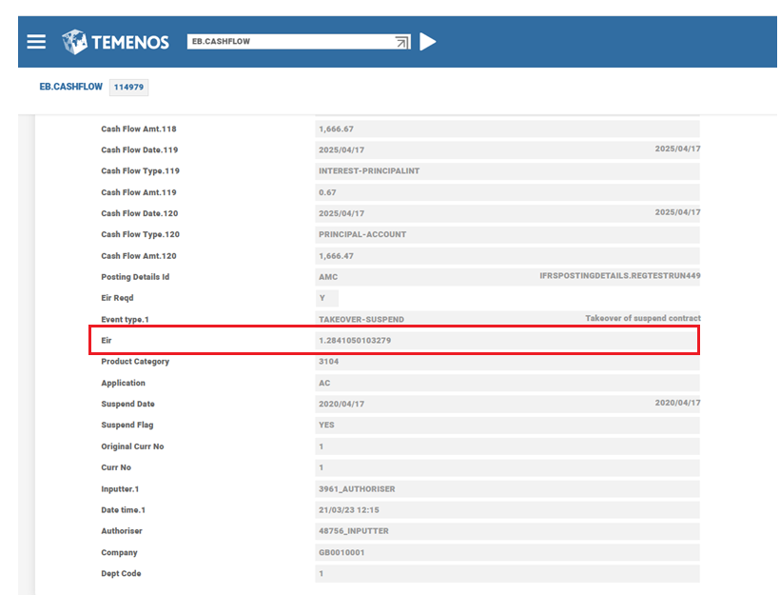Click Authoriser value 48756_INPUTTER
780x595 pixels.
(x=353, y=531)
